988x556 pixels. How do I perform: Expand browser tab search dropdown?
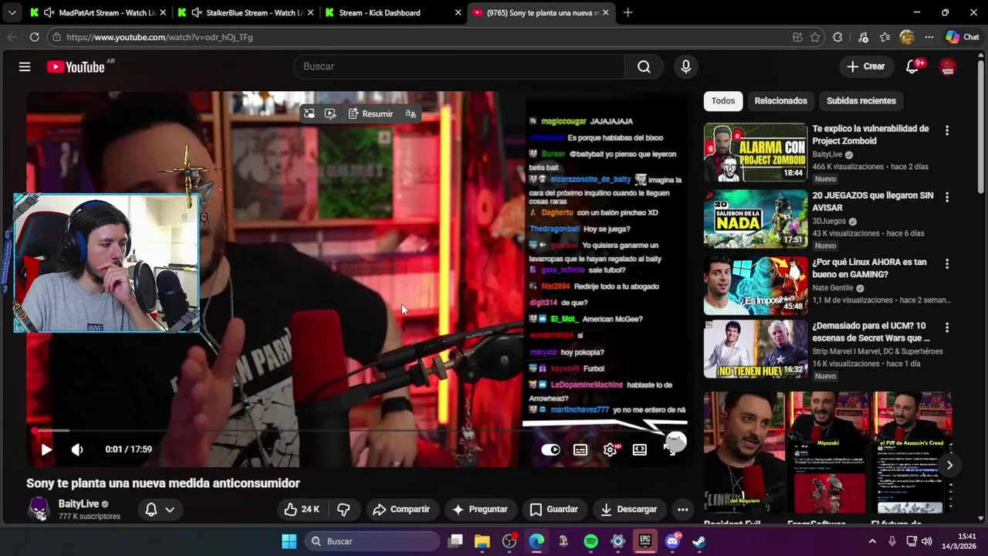(x=11, y=12)
